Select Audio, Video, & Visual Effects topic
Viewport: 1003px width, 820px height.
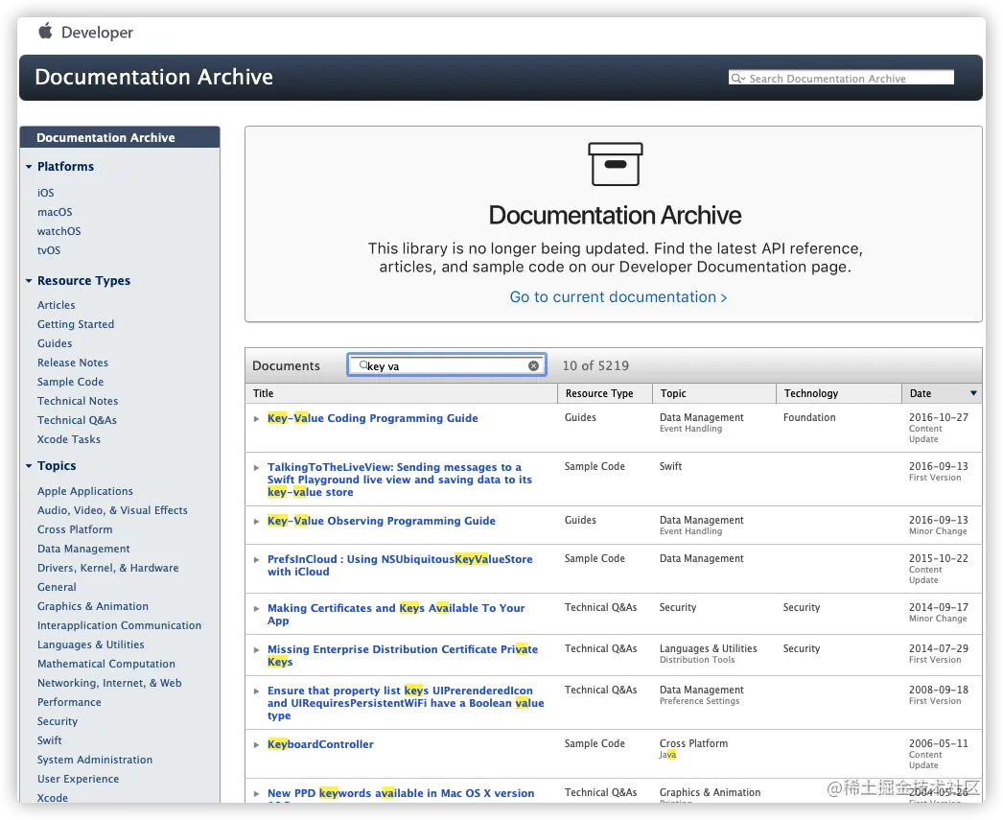coord(112,510)
